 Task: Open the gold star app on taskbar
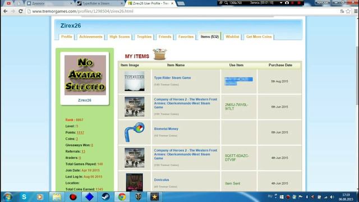[x=155, y=197]
